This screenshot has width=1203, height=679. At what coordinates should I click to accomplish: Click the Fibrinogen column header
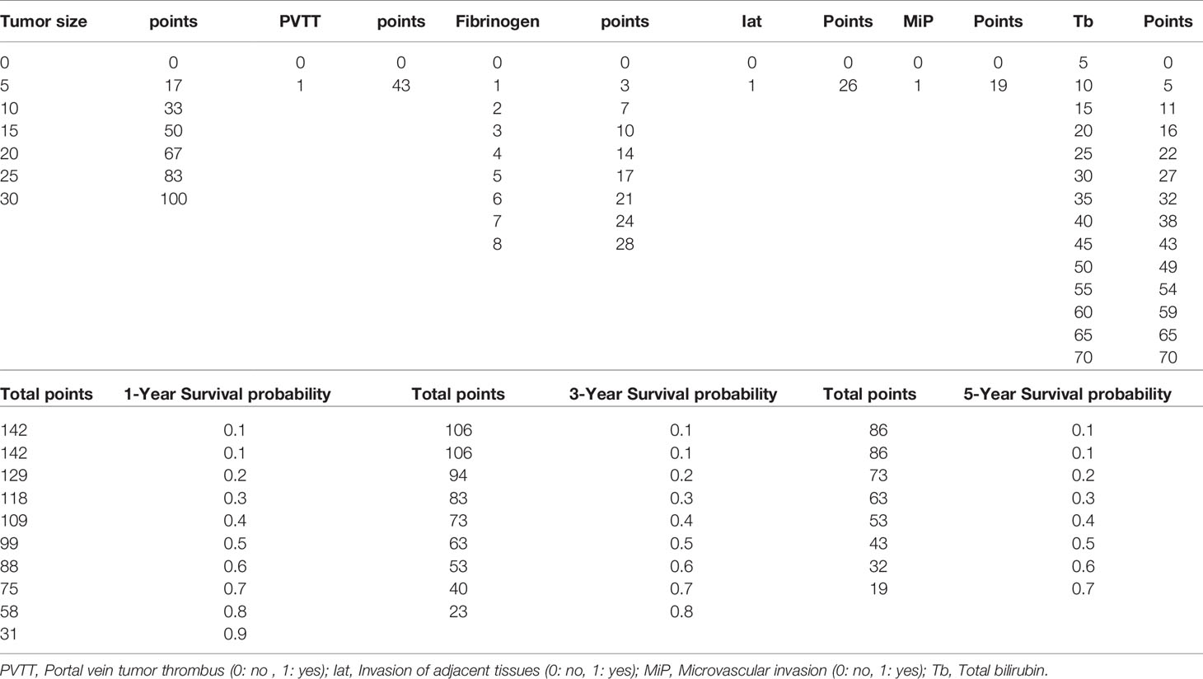click(x=497, y=22)
